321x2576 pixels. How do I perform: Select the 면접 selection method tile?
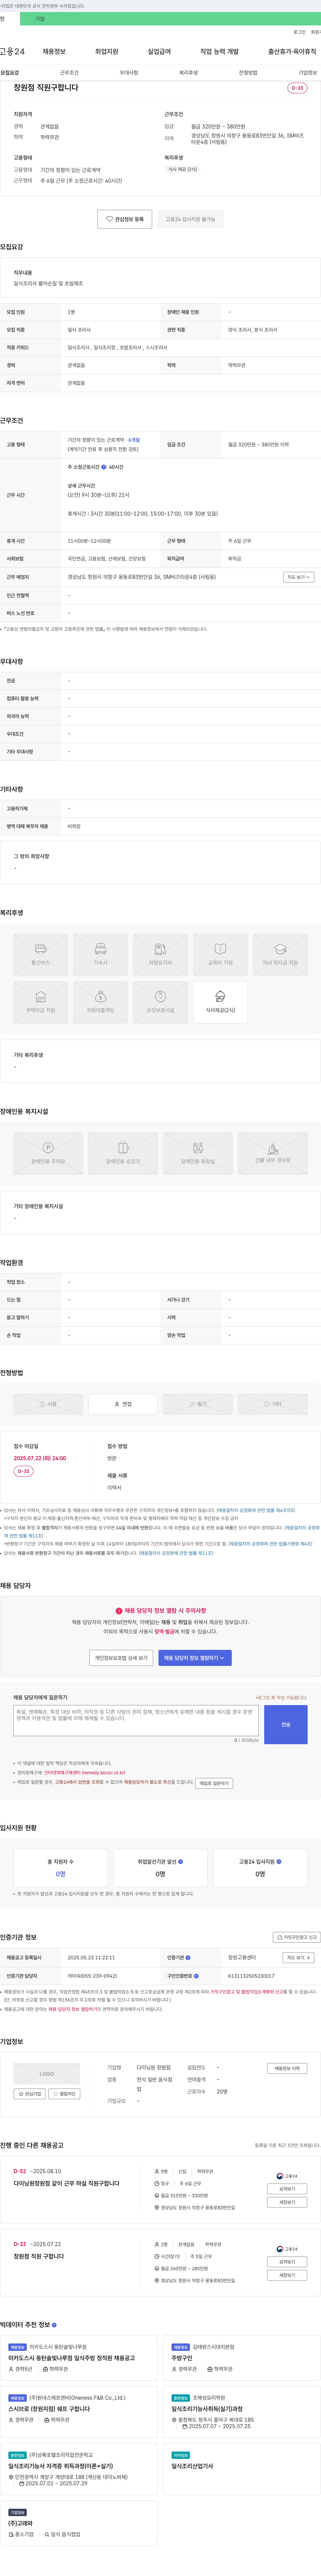click(123, 1404)
